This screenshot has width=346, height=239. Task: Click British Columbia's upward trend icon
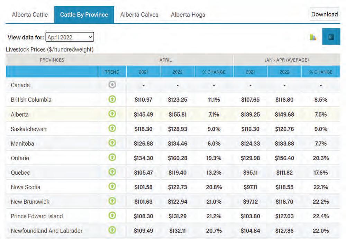pos(112,99)
